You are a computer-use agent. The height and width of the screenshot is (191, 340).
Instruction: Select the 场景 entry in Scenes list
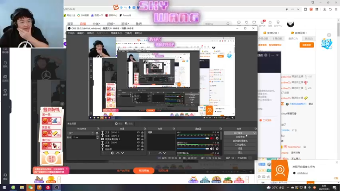pyautogui.click(x=161, y=132)
